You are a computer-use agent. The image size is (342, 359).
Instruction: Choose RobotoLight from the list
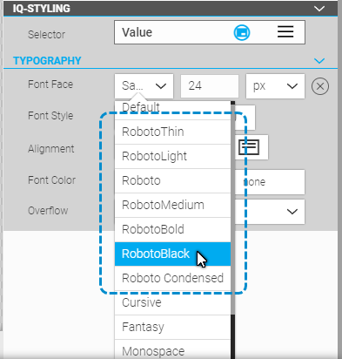172,156
